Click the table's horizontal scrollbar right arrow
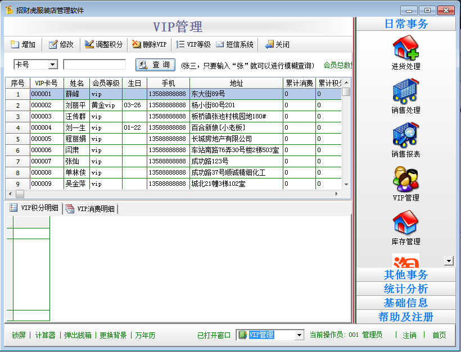The image size is (461, 352). click(337, 194)
